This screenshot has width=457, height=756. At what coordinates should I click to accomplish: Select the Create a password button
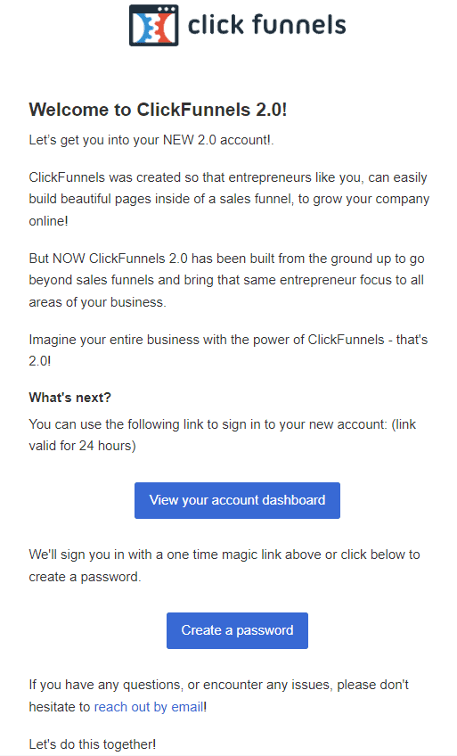coord(238,630)
